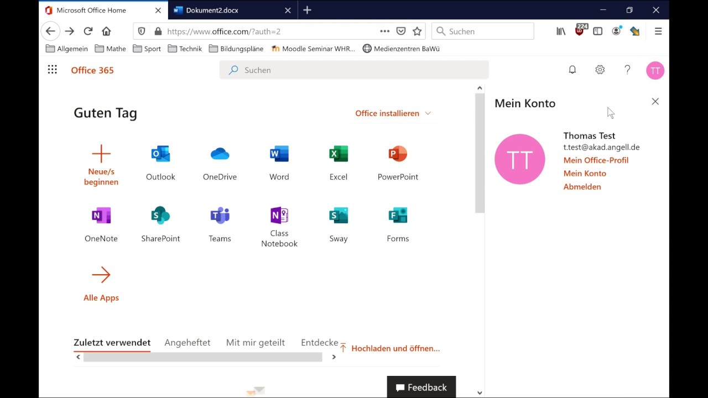Open the Outlook app
The image size is (708, 398).
point(160,163)
